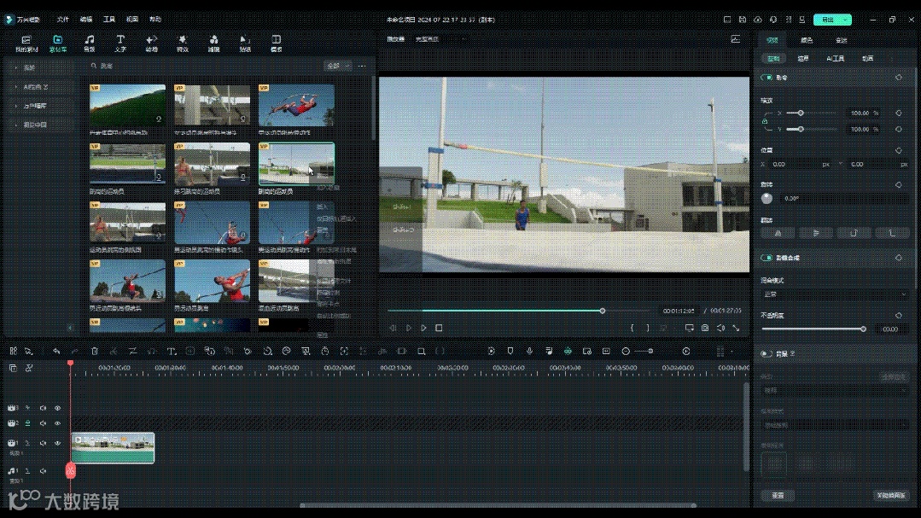Open the Text (文字) tool tab
This screenshot has width=921, height=518.
[120, 43]
